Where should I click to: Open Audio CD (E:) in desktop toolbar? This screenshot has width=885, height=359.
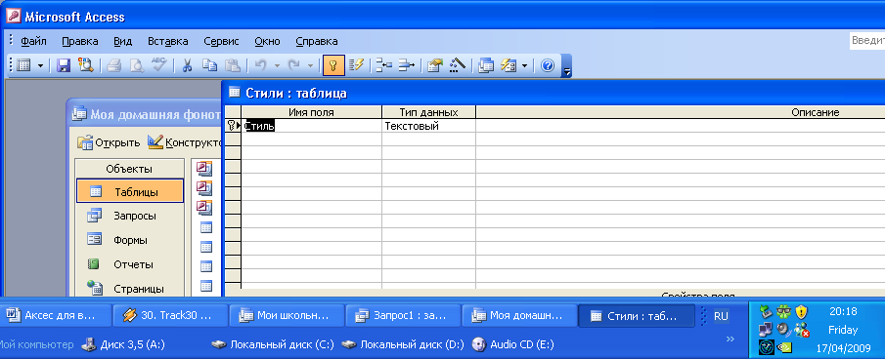pos(514,344)
